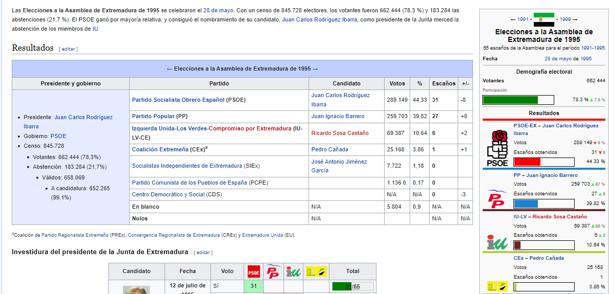
Task: Click the PP logo in the infobox
Action: coord(497,198)
